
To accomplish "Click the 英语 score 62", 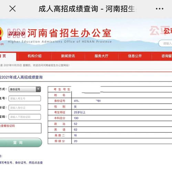I will [x=76, y=130].
